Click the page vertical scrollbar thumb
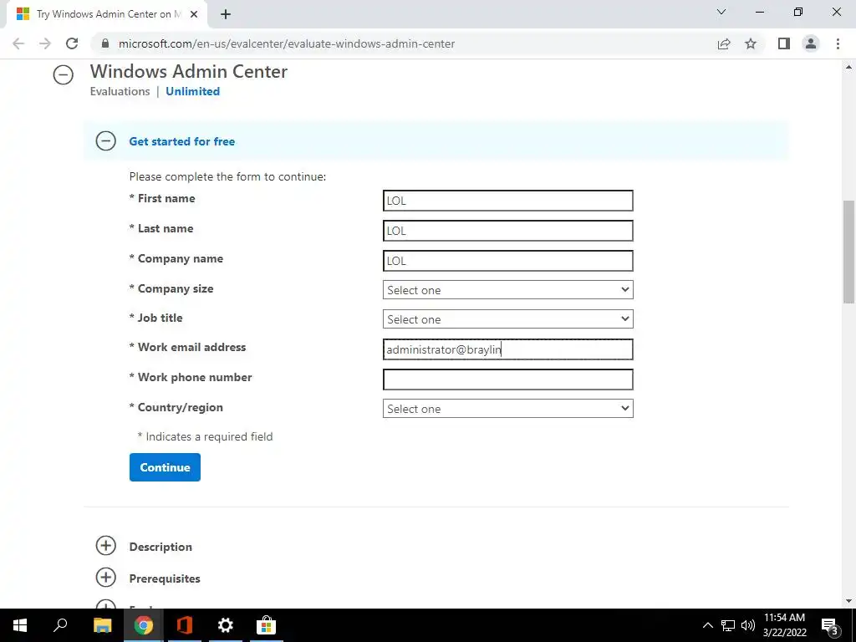Screen dimensions: 856x642 pyautogui.click(x=848, y=252)
